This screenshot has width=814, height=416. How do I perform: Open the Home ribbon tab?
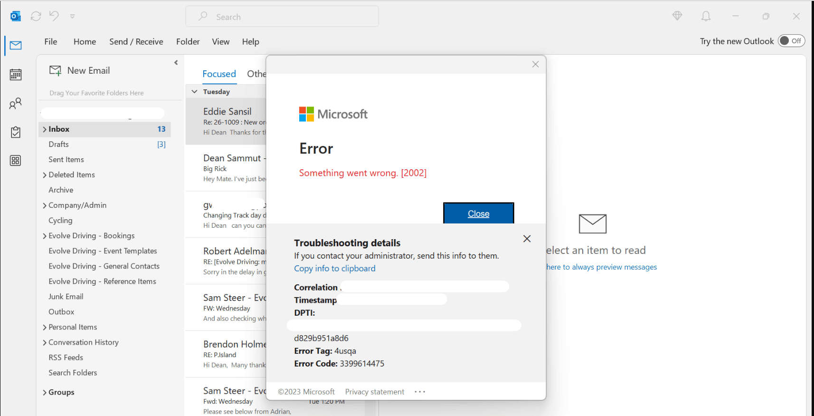[85, 41]
